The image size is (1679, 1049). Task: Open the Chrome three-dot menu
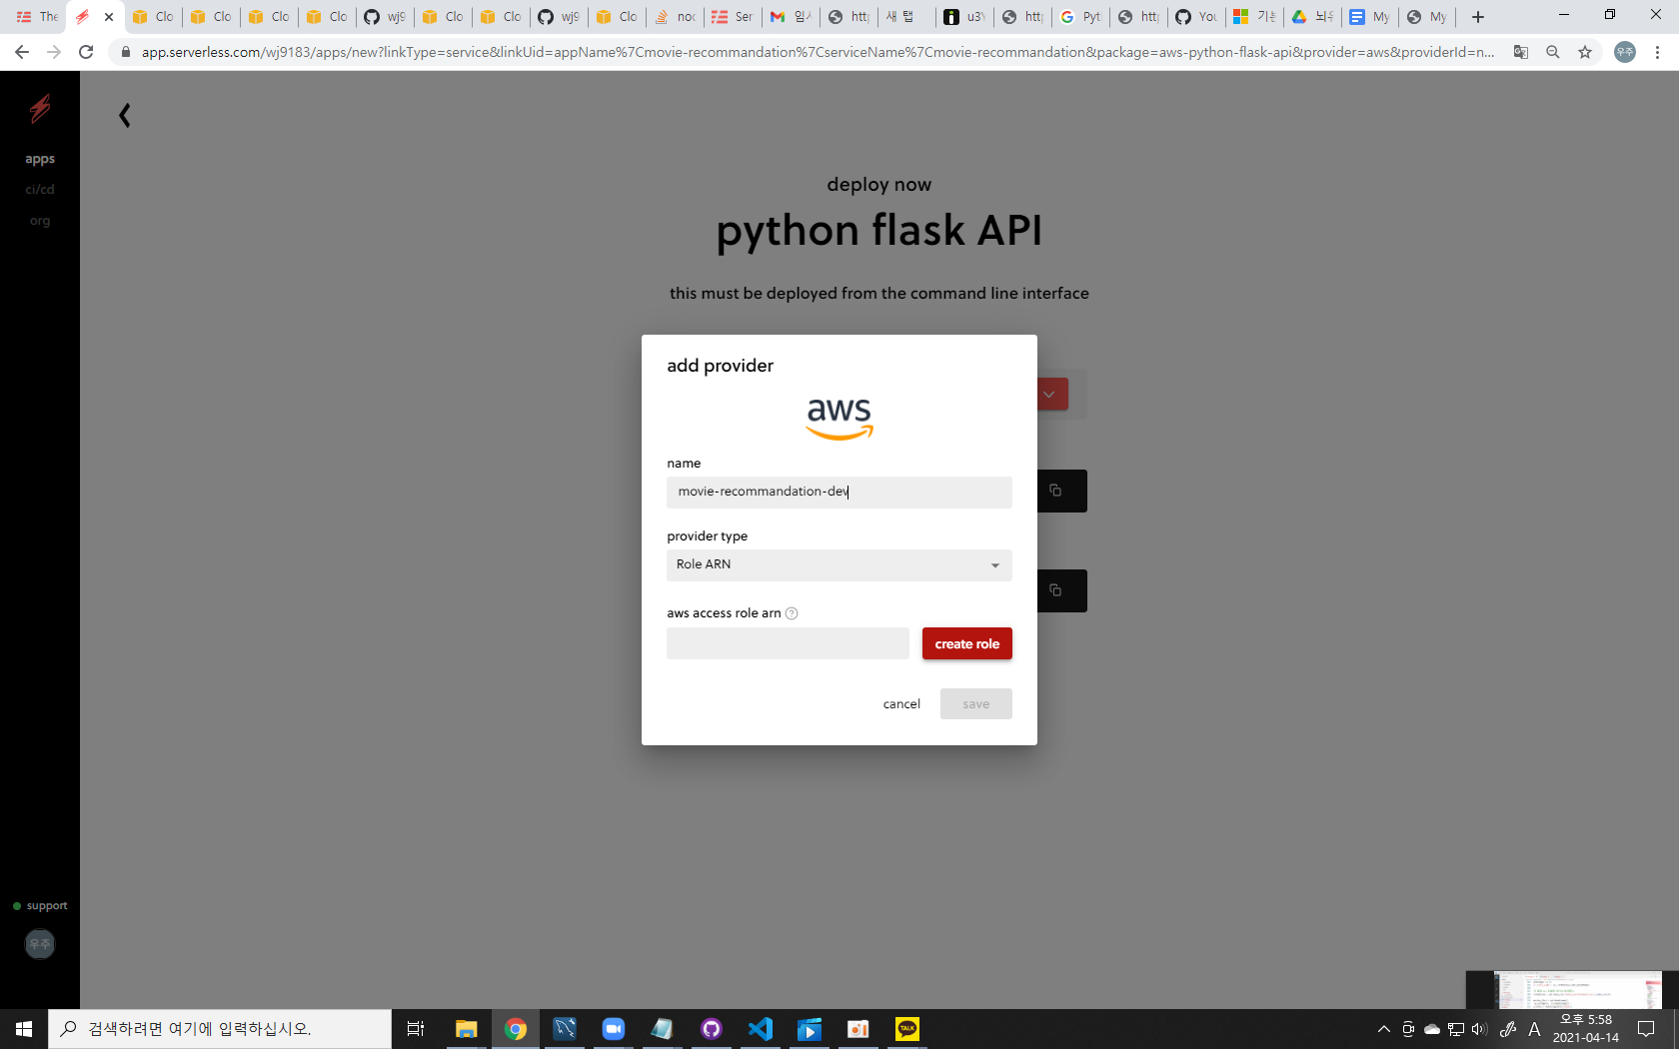(x=1657, y=52)
